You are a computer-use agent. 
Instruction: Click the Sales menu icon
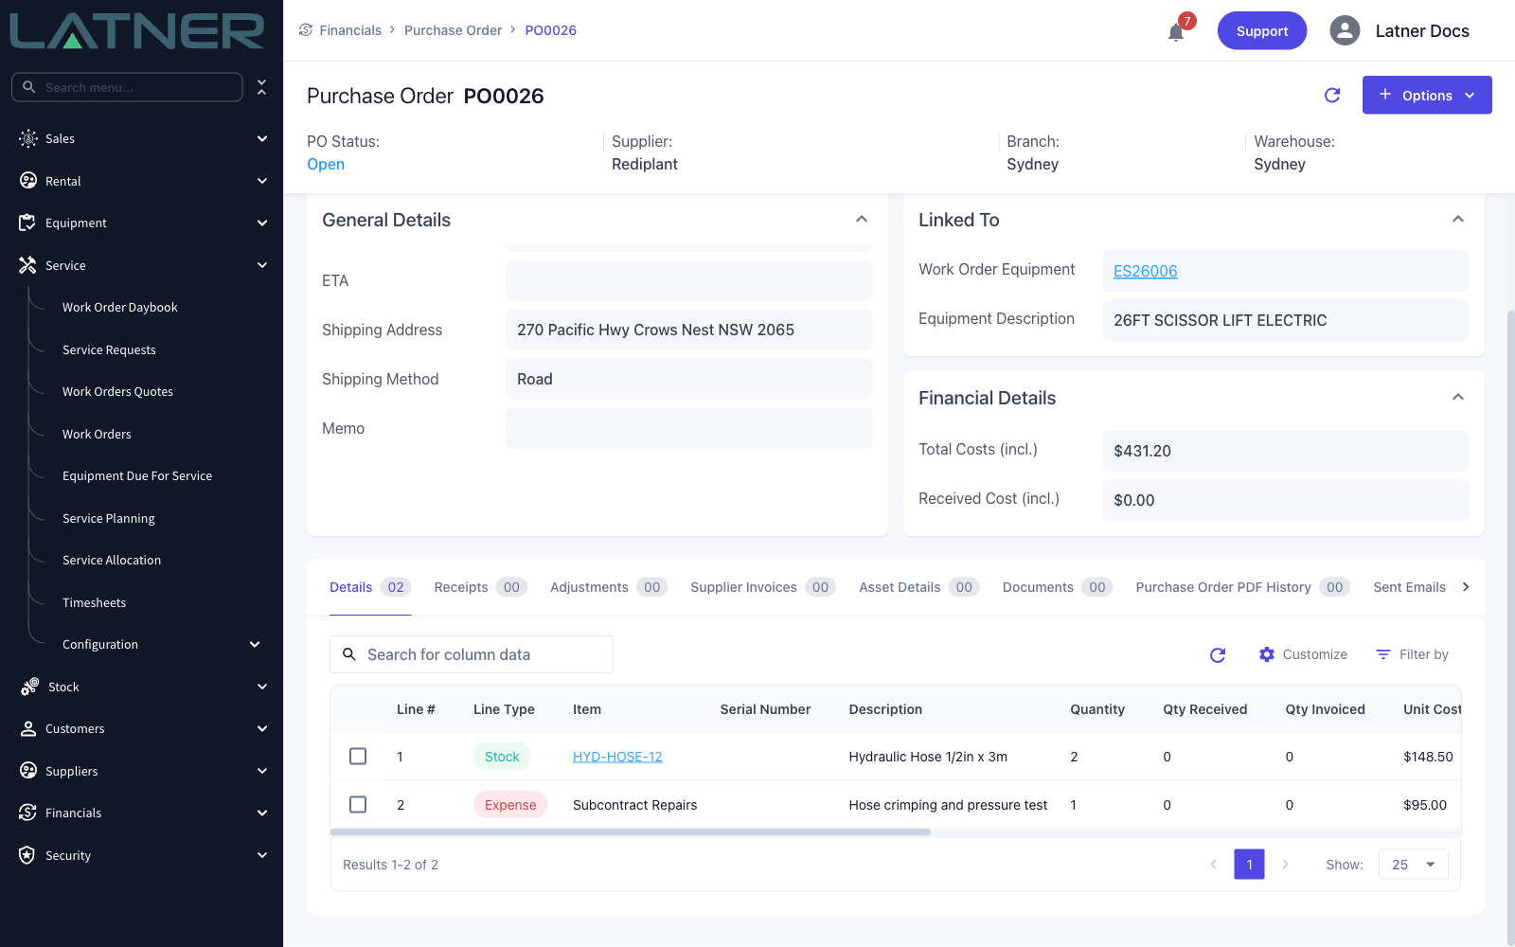coord(28,138)
